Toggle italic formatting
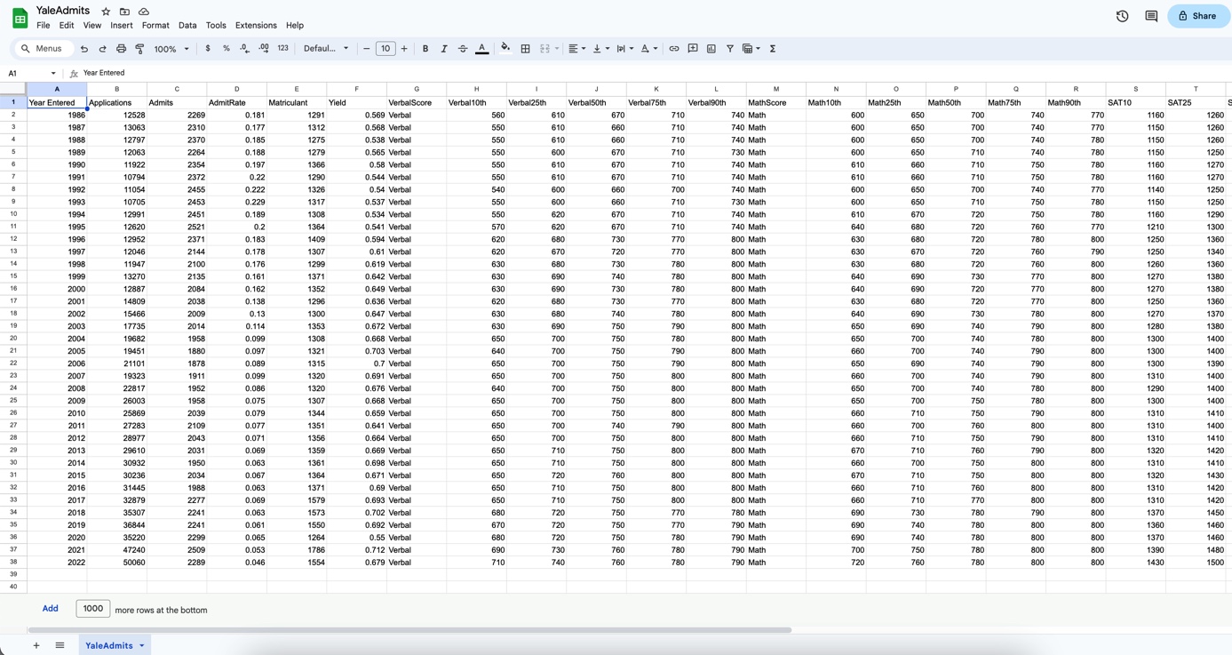Viewport: 1232px width, 655px height. (x=443, y=48)
